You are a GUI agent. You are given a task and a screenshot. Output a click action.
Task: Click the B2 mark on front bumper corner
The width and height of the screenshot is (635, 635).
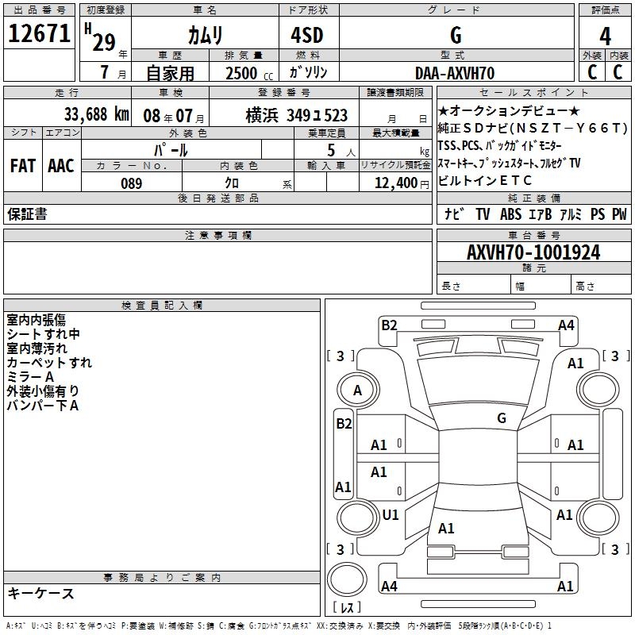[x=389, y=325]
